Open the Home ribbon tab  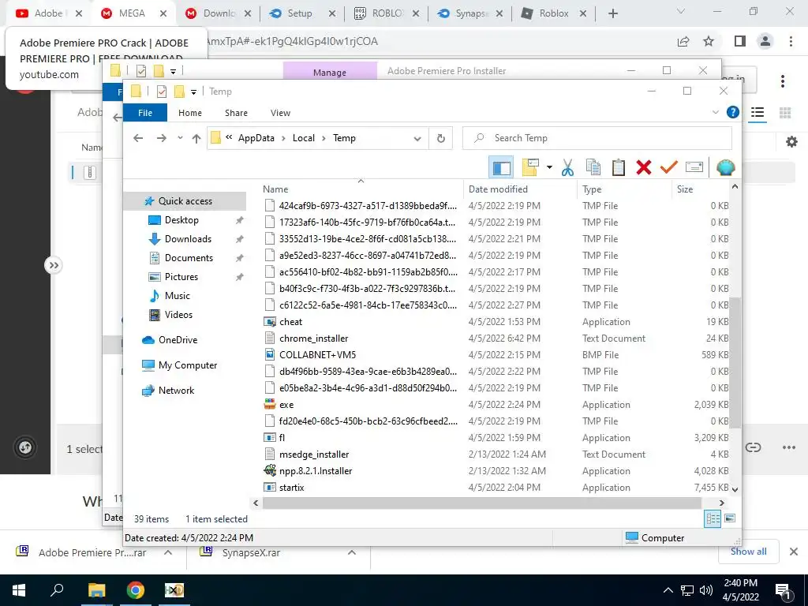(190, 113)
